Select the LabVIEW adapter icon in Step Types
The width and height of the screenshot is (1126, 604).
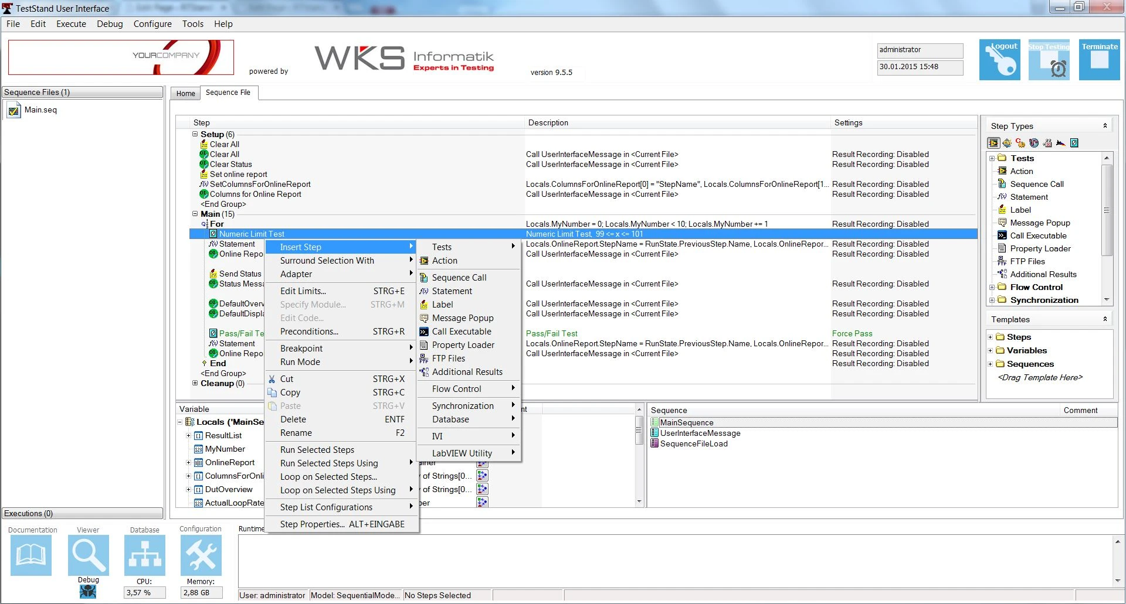click(x=993, y=143)
